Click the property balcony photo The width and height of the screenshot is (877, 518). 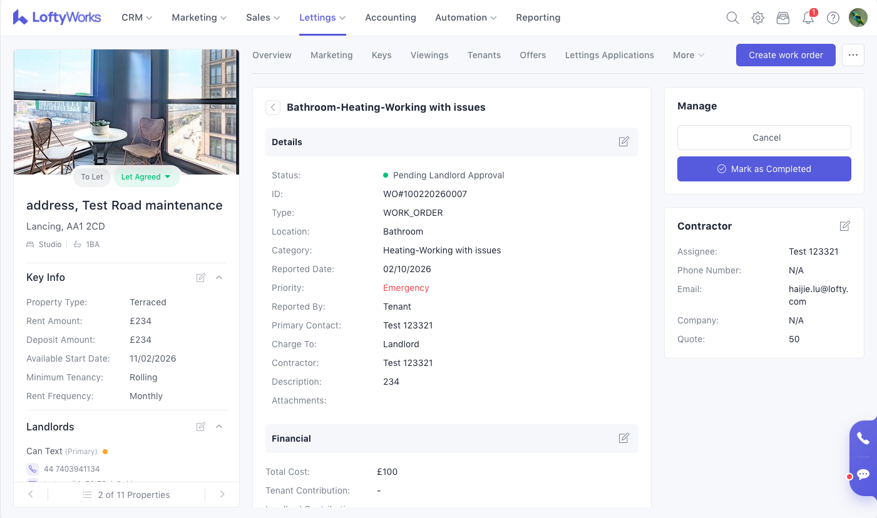coord(126,106)
